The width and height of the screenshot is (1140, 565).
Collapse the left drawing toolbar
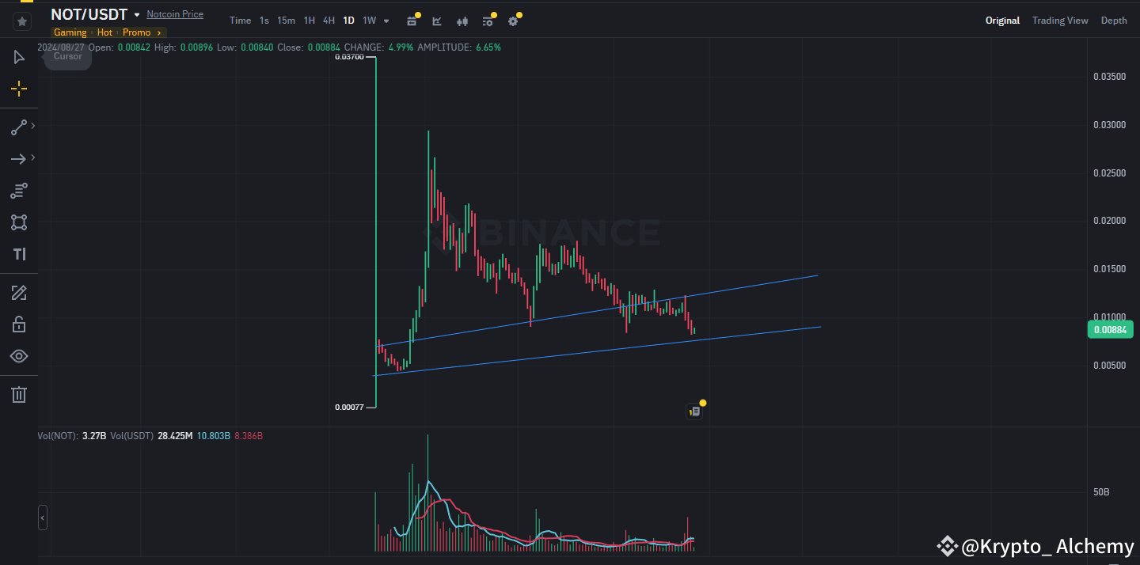point(43,518)
